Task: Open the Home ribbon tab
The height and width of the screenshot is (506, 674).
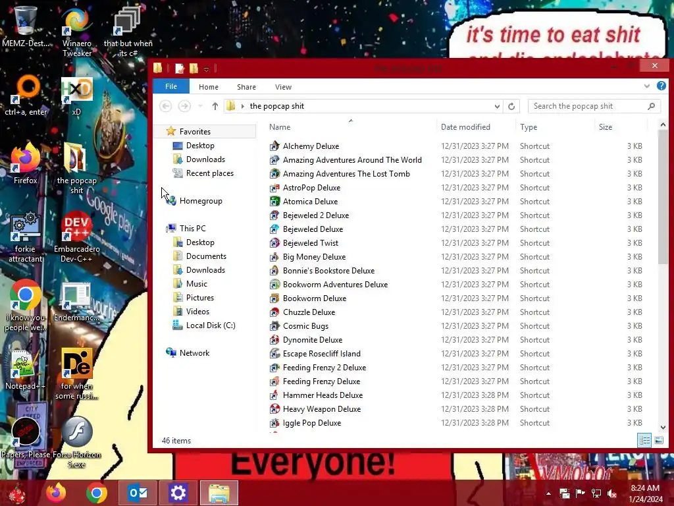Action: tap(209, 87)
